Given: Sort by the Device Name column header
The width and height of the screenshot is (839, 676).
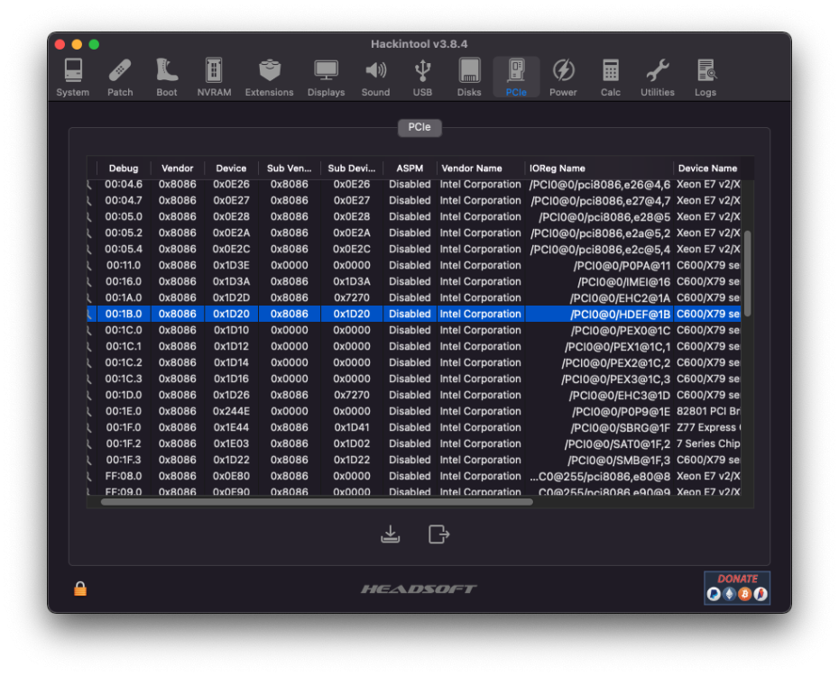Looking at the screenshot, I should point(707,169).
